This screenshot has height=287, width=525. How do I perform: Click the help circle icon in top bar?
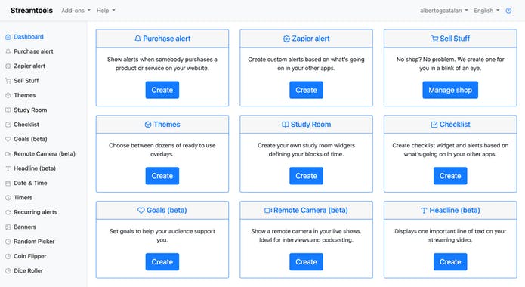click(x=508, y=11)
